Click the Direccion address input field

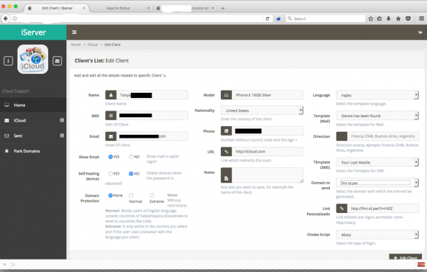[383, 136]
